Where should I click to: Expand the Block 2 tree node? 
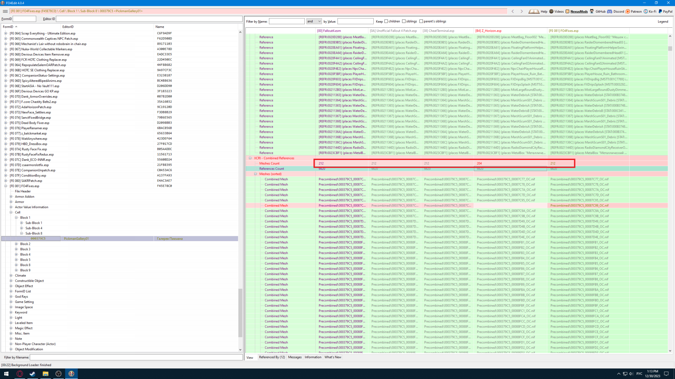pos(16,244)
